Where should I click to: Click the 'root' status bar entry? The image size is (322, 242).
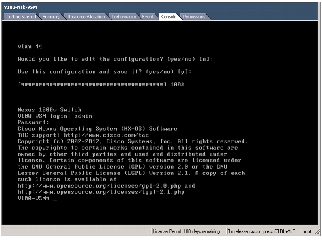pyautogui.click(x=307, y=231)
